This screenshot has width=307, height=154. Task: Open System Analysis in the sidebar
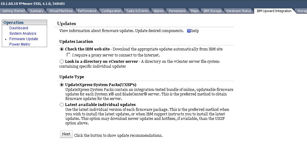coord(23,34)
